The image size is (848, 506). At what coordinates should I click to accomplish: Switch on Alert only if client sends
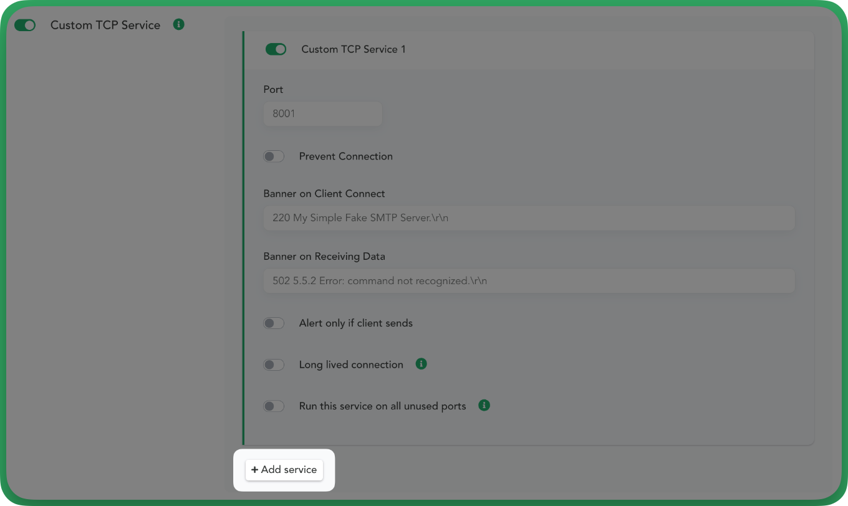point(274,323)
